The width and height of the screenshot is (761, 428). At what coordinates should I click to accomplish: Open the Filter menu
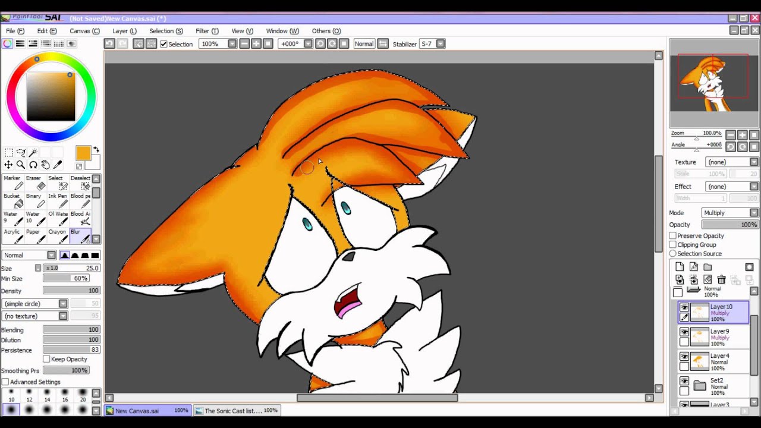click(207, 31)
